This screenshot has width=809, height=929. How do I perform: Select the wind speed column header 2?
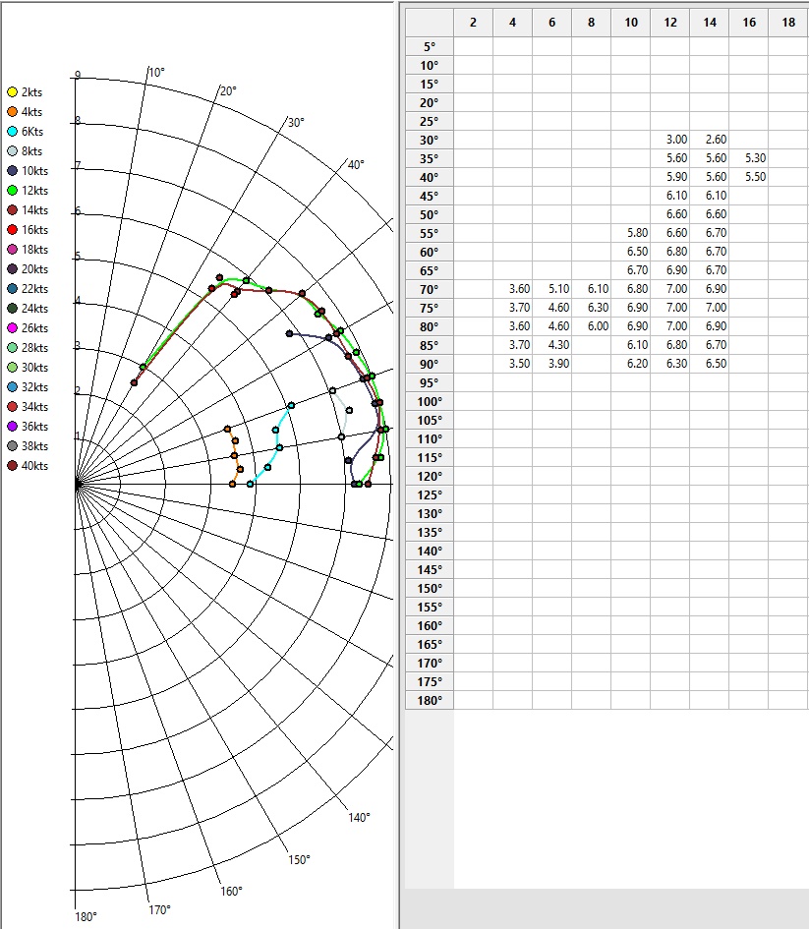pyautogui.click(x=473, y=23)
